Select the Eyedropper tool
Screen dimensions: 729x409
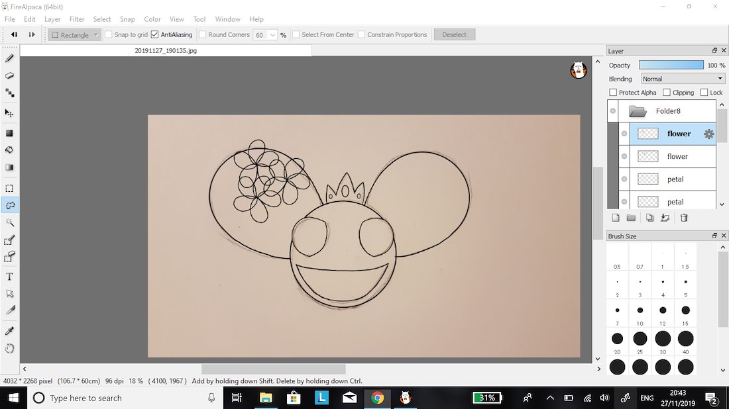coord(9,330)
